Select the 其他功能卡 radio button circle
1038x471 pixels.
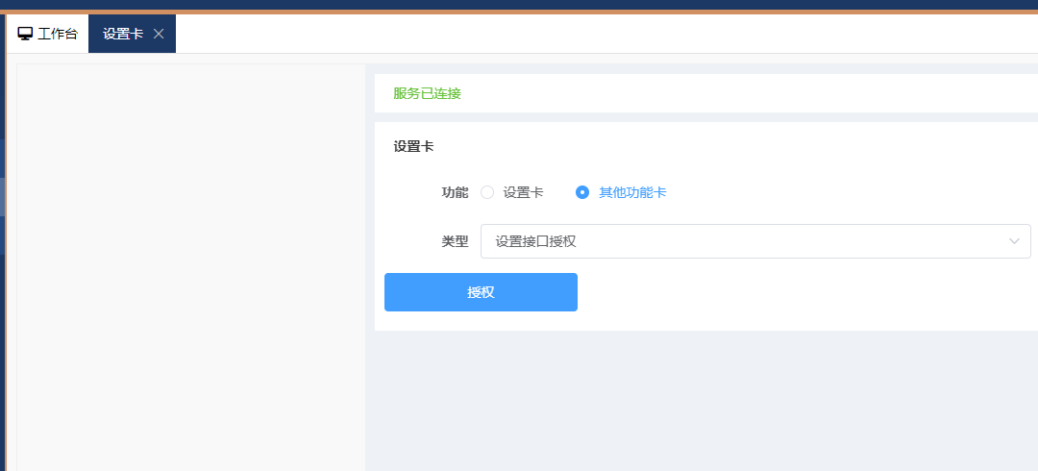tap(581, 192)
